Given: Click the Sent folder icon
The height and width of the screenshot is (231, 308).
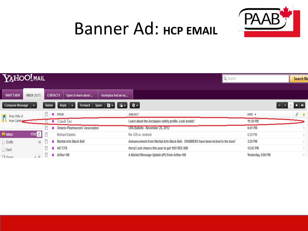Looking at the screenshot, I should (3, 150).
